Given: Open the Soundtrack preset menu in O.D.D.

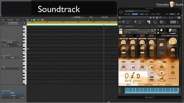Looking at the screenshot, I should 133,36.
